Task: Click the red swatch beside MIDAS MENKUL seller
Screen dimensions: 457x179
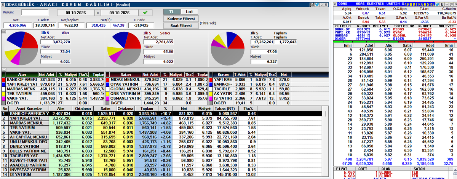Action: [x=107, y=80]
